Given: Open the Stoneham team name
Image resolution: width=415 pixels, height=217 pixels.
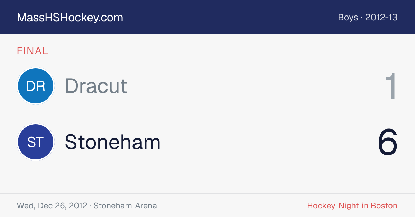Looking at the screenshot, I should click(113, 142).
